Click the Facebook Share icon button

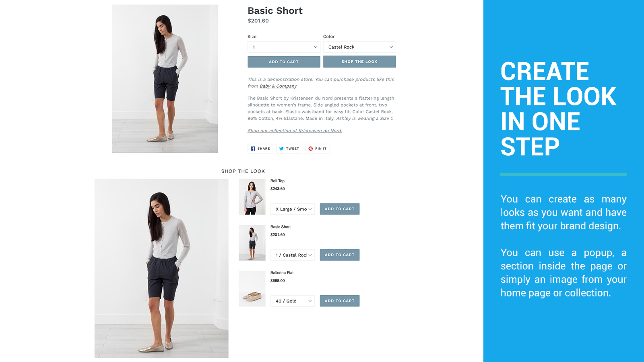click(x=260, y=148)
